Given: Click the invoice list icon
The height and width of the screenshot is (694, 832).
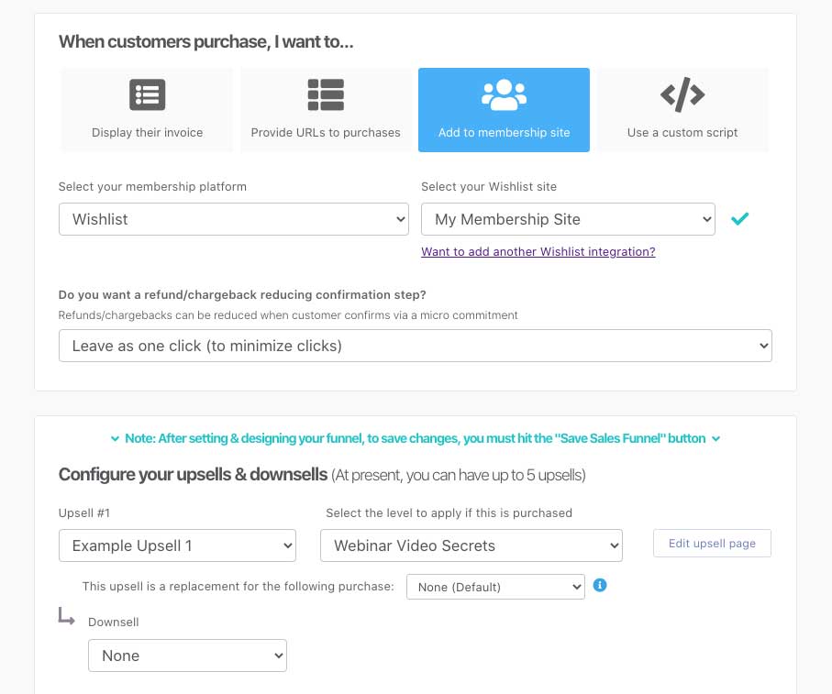Looking at the screenshot, I should [x=147, y=94].
